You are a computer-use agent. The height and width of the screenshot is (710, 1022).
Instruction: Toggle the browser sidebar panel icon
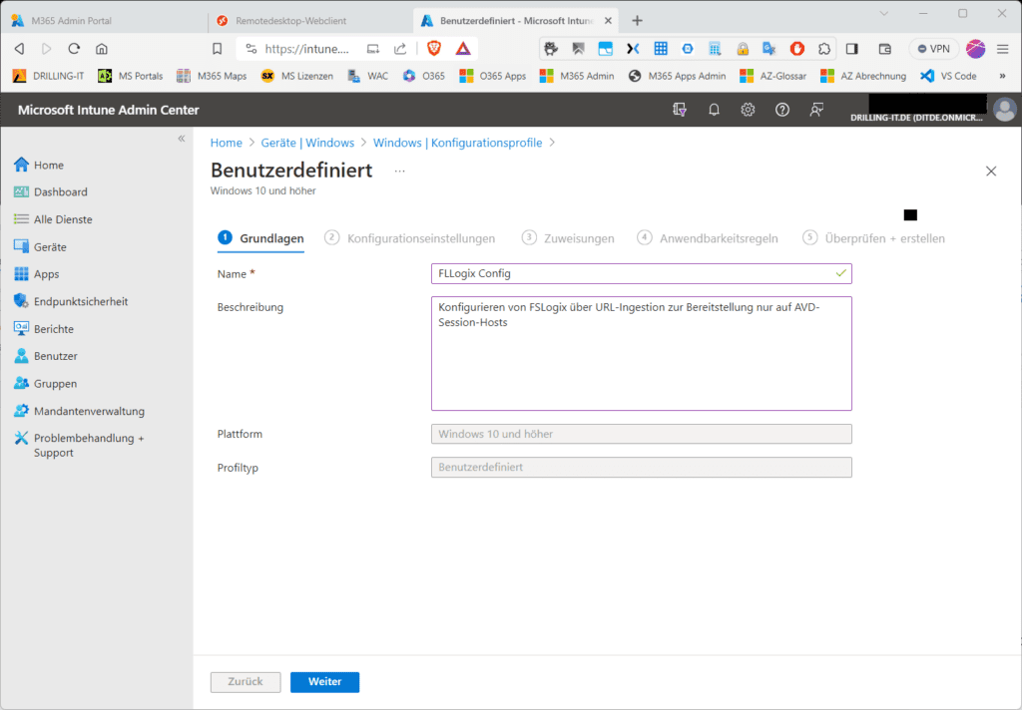tap(852, 49)
